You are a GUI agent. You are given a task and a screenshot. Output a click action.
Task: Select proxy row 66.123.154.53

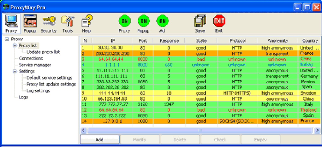coord(200,98)
